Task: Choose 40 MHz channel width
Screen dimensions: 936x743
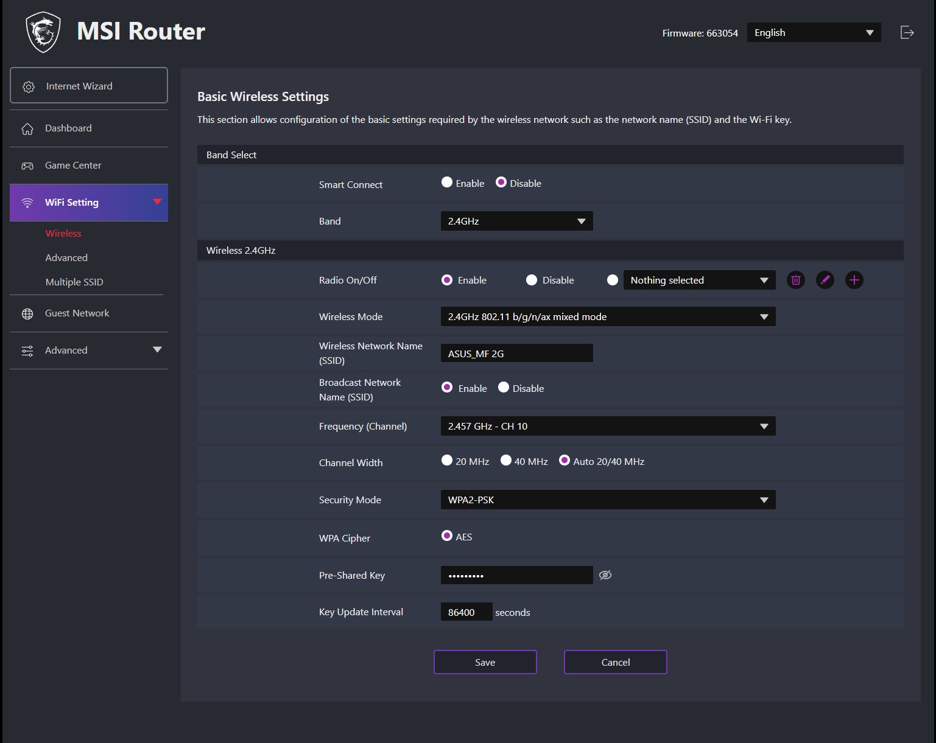Action: [x=506, y=460]
